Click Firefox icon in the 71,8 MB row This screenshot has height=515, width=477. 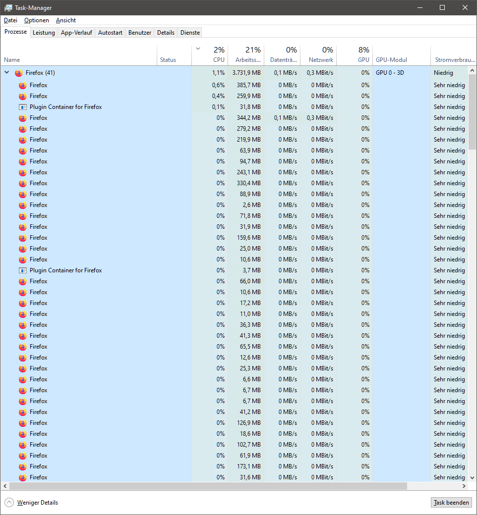click(x=23, y=216)
